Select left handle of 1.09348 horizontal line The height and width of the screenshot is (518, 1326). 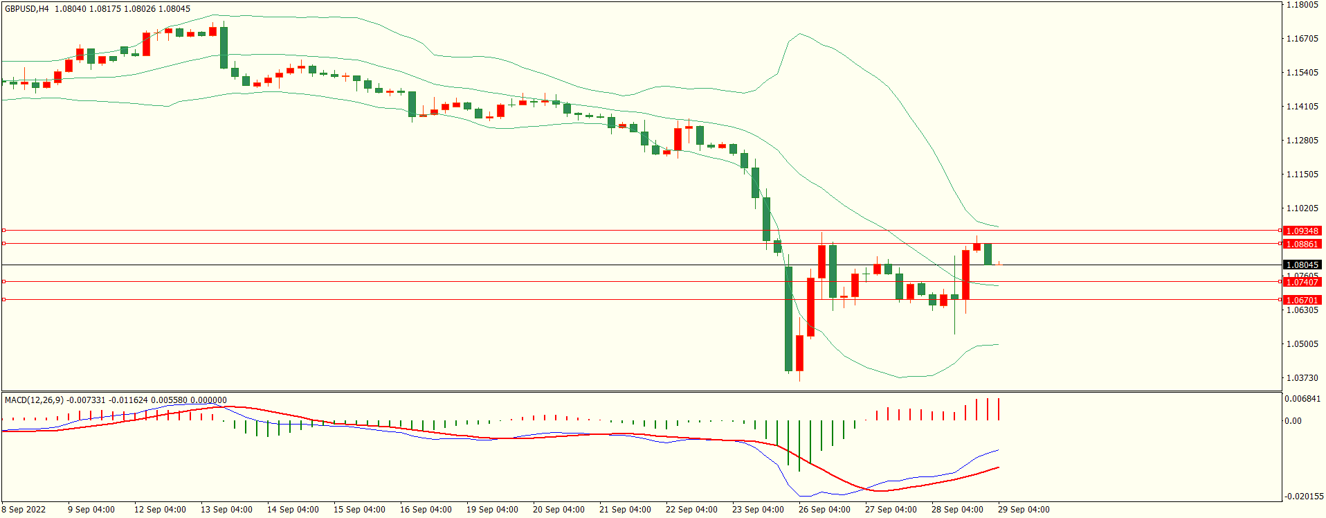[x=3, y=230]
